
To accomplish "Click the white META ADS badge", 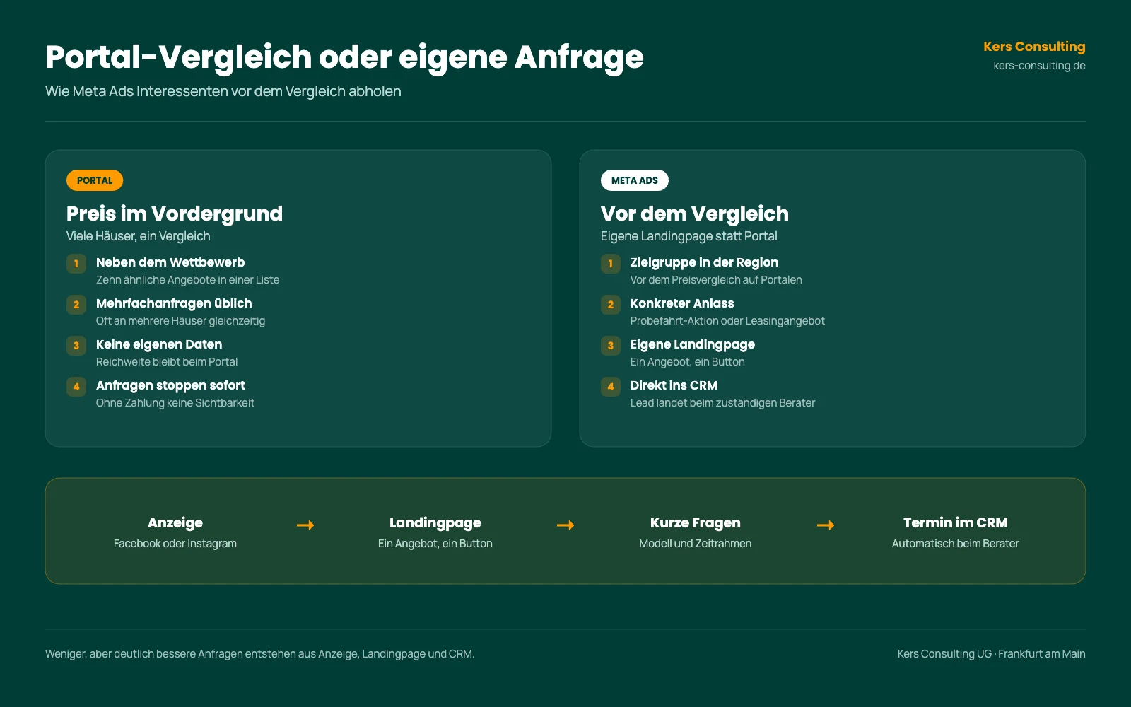I will tap(635, 180).
